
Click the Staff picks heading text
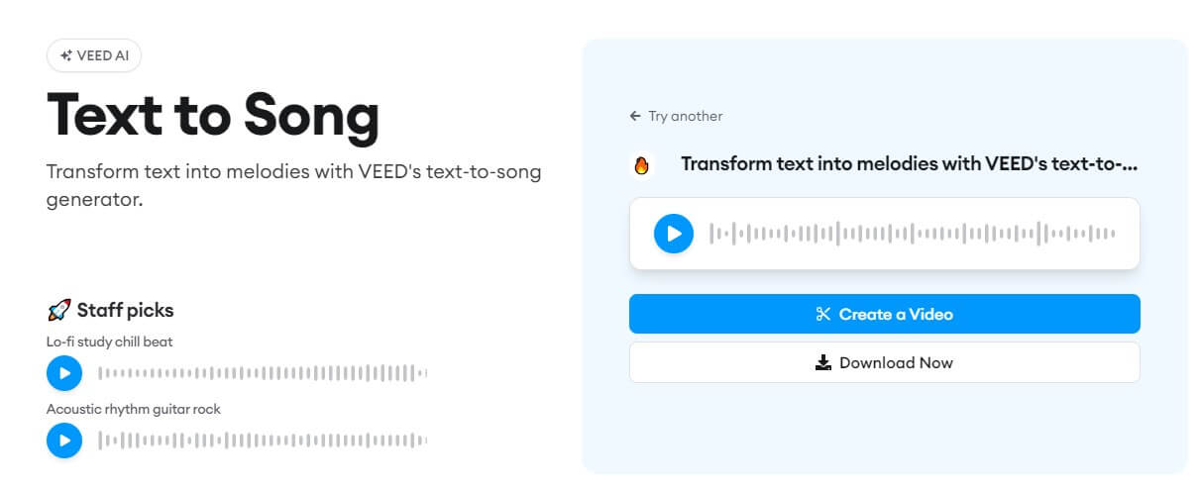pyautogui.click(x=125, y=310)
